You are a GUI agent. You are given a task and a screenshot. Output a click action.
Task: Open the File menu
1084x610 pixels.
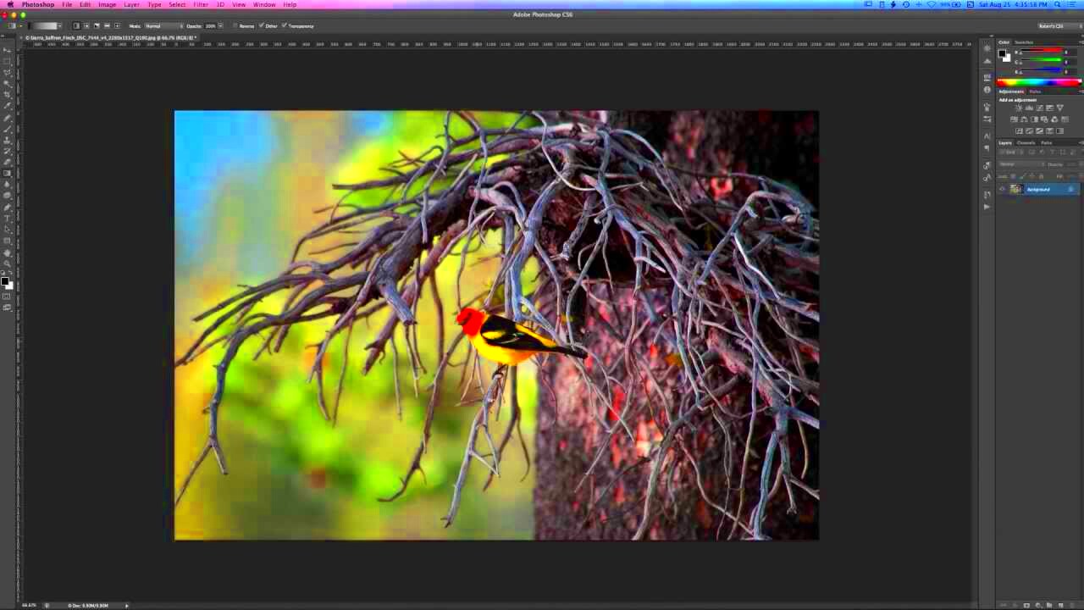(67, 4)
